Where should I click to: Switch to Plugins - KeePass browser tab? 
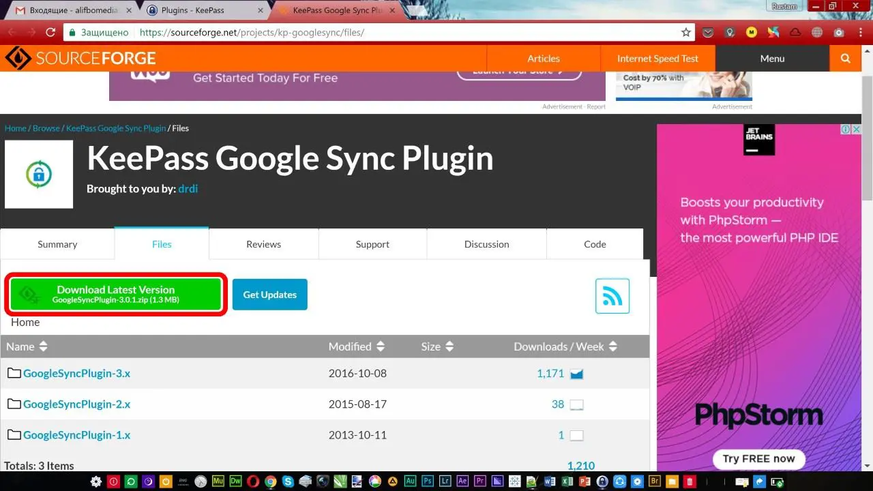205,10
